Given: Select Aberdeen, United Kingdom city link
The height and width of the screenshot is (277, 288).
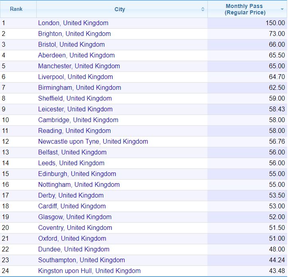Looking at the screenshot, I should pos(77,55).
